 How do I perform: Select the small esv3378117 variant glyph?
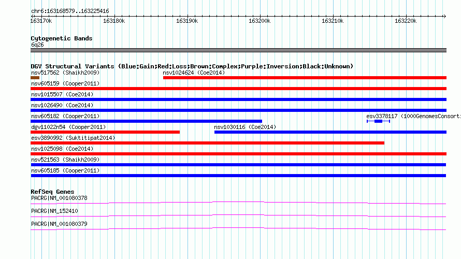[379, 121]
